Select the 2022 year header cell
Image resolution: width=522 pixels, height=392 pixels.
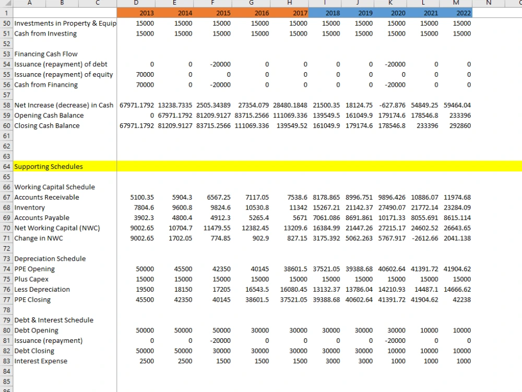point(456,13)
